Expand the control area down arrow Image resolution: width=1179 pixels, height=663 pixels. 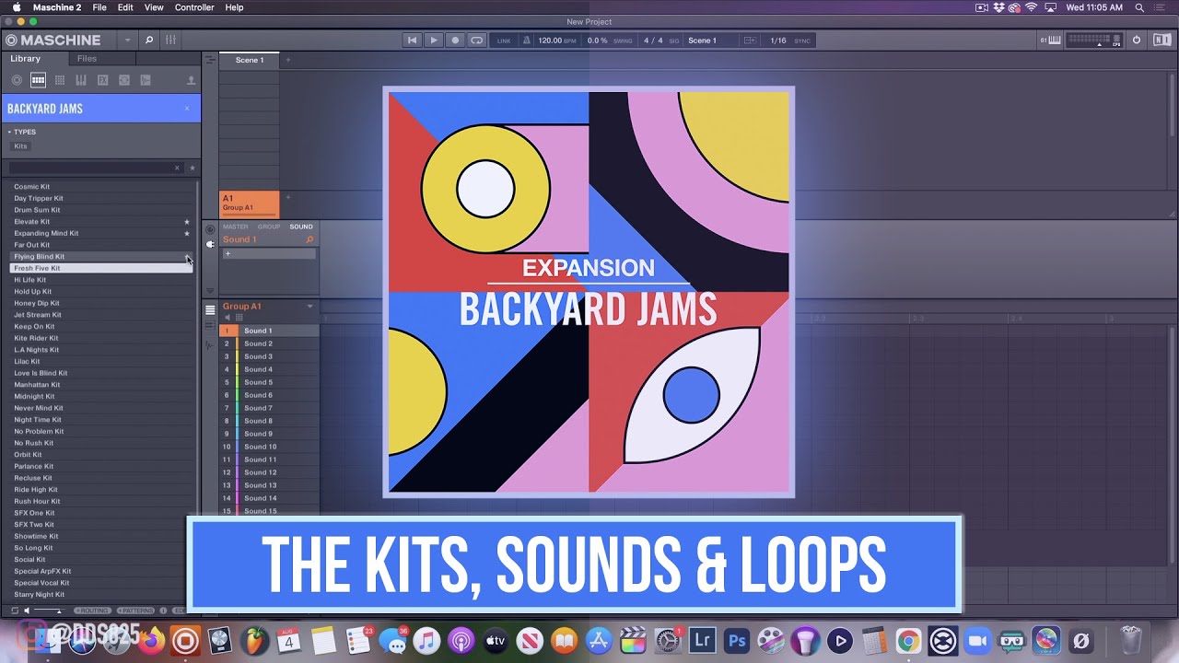click(210, 291)
